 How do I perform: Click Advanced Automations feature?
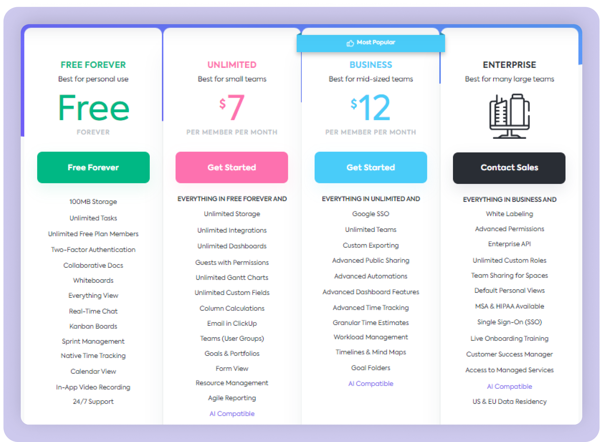click(x=371, y=276)
